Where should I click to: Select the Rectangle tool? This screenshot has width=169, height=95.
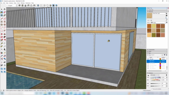tap(2, 22)
